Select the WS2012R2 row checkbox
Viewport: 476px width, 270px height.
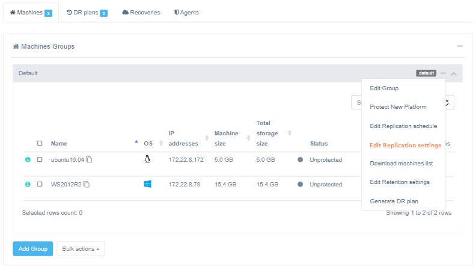tap(40, 184)
